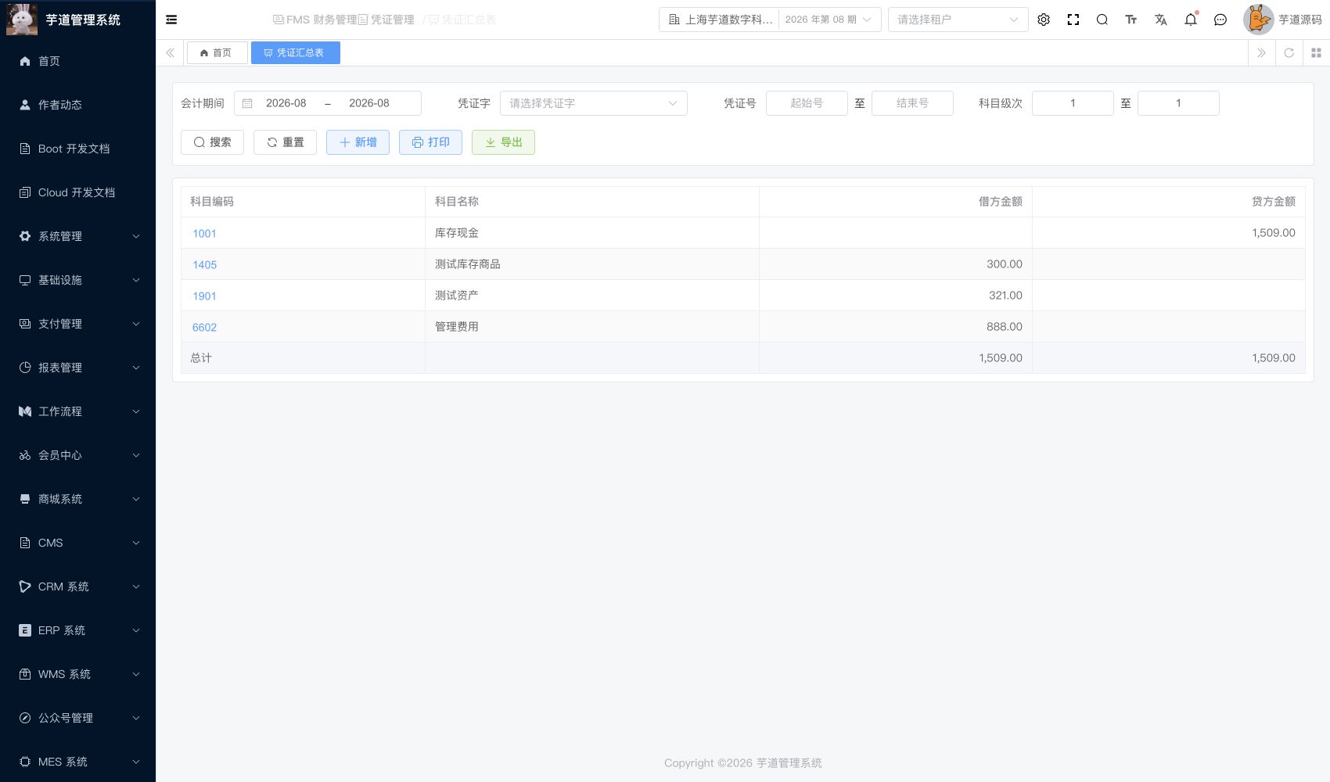This screenshot has height=782, width=1330.
Task: Open 作者动态 in the sidebar
Action: [77, 105]
